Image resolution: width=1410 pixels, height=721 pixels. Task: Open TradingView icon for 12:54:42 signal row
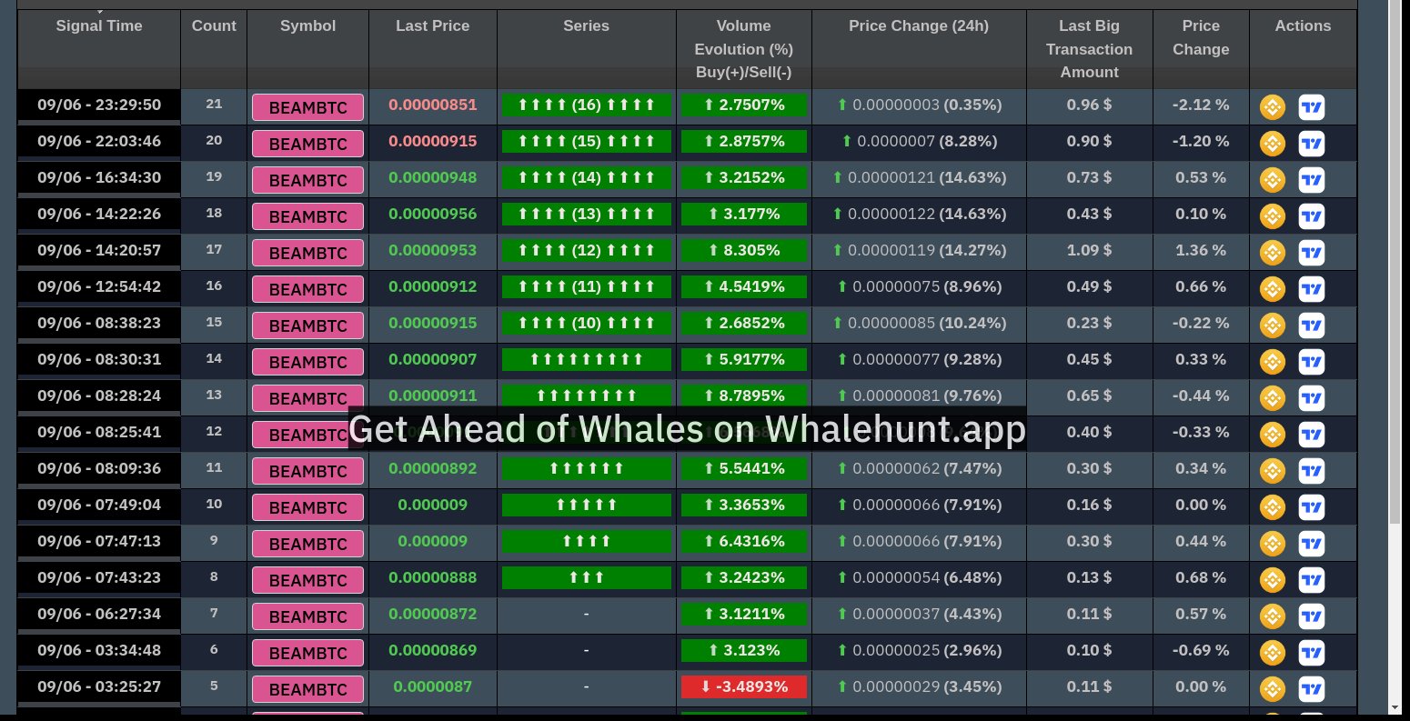[1311, 289]
